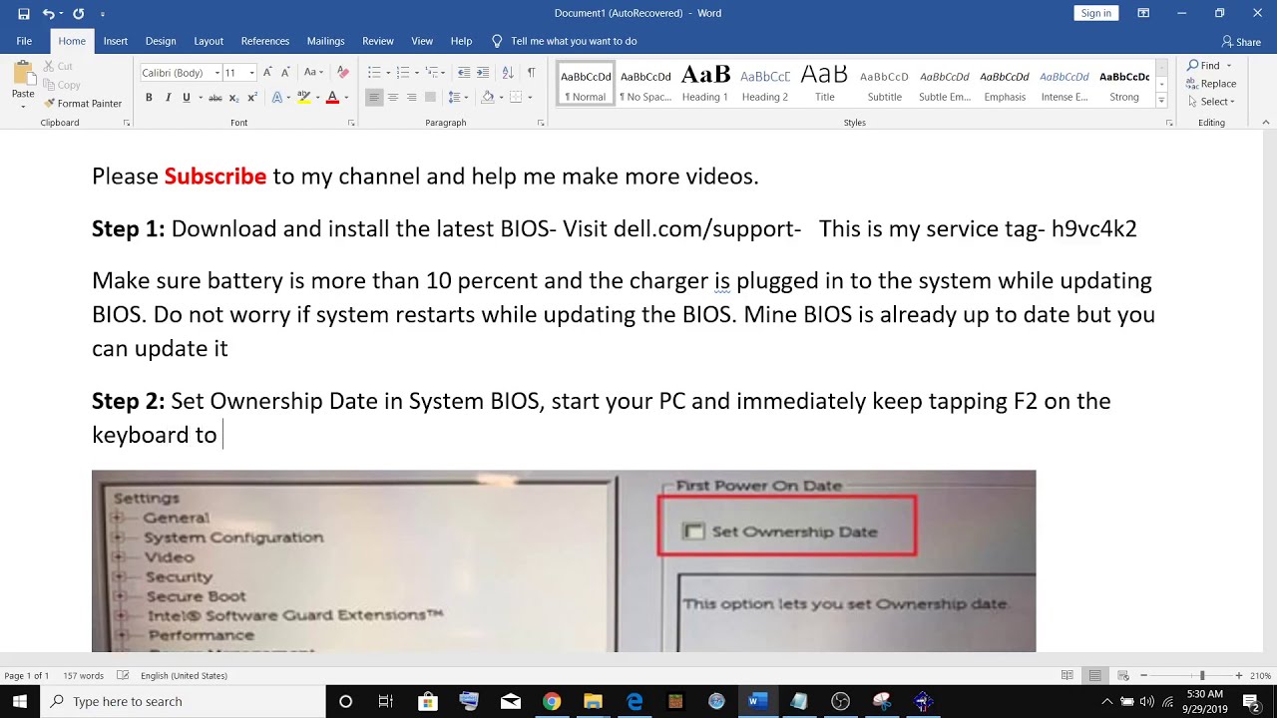
Task: Click the Share button
Action: (x=1241, y=42)
